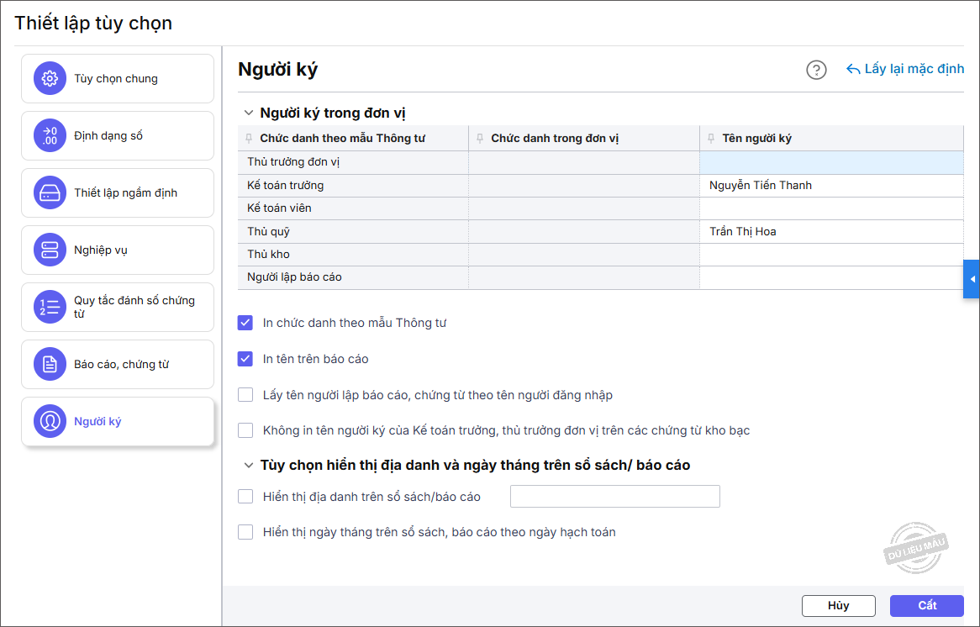
Task: Select Thủ trưởng đơn vị signer name cell
Action: (x=830, y=162)
